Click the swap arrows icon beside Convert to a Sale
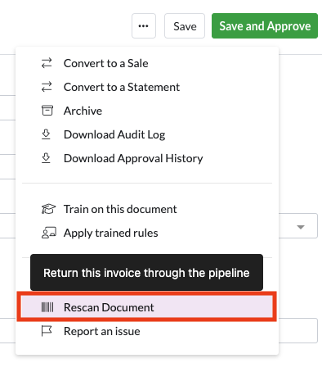Viewport: 322px width, 372px height. 47,63
